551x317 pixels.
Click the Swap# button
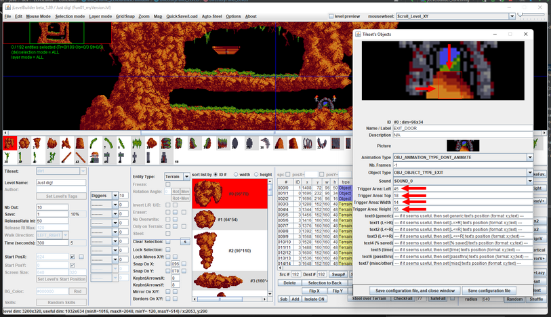click(x=338, y=274)
